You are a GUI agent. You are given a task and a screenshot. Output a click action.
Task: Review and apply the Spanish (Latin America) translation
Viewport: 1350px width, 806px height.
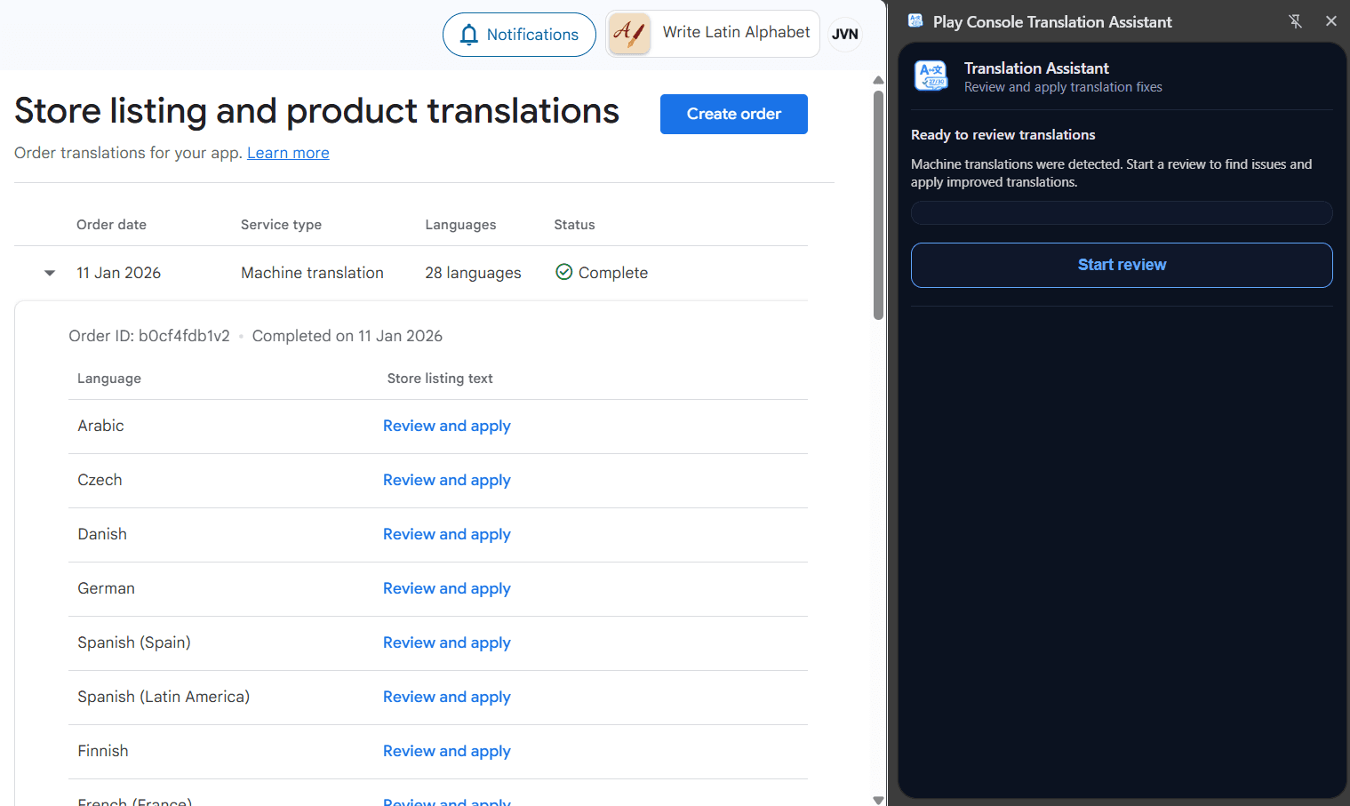coord(446,697)
